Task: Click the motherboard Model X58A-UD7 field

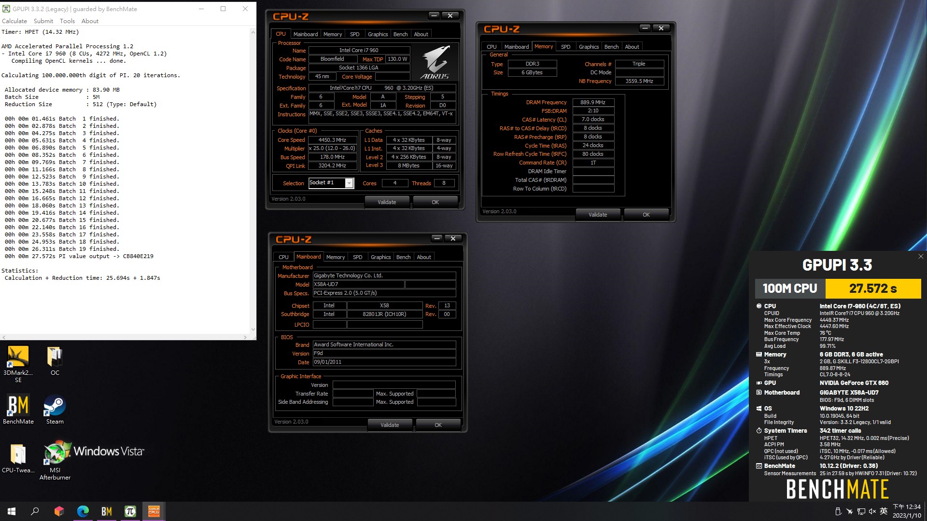Action: tap(358, 285)
